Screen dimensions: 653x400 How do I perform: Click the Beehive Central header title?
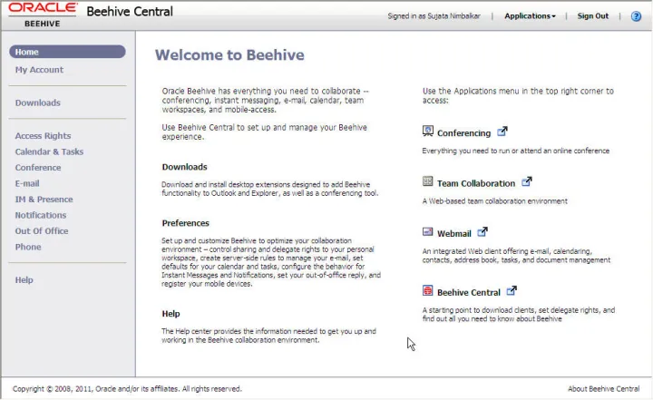130,11
